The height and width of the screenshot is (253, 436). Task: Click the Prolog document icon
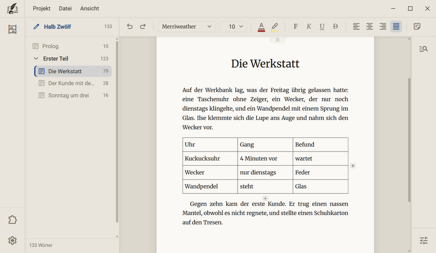tap(35, 46)
